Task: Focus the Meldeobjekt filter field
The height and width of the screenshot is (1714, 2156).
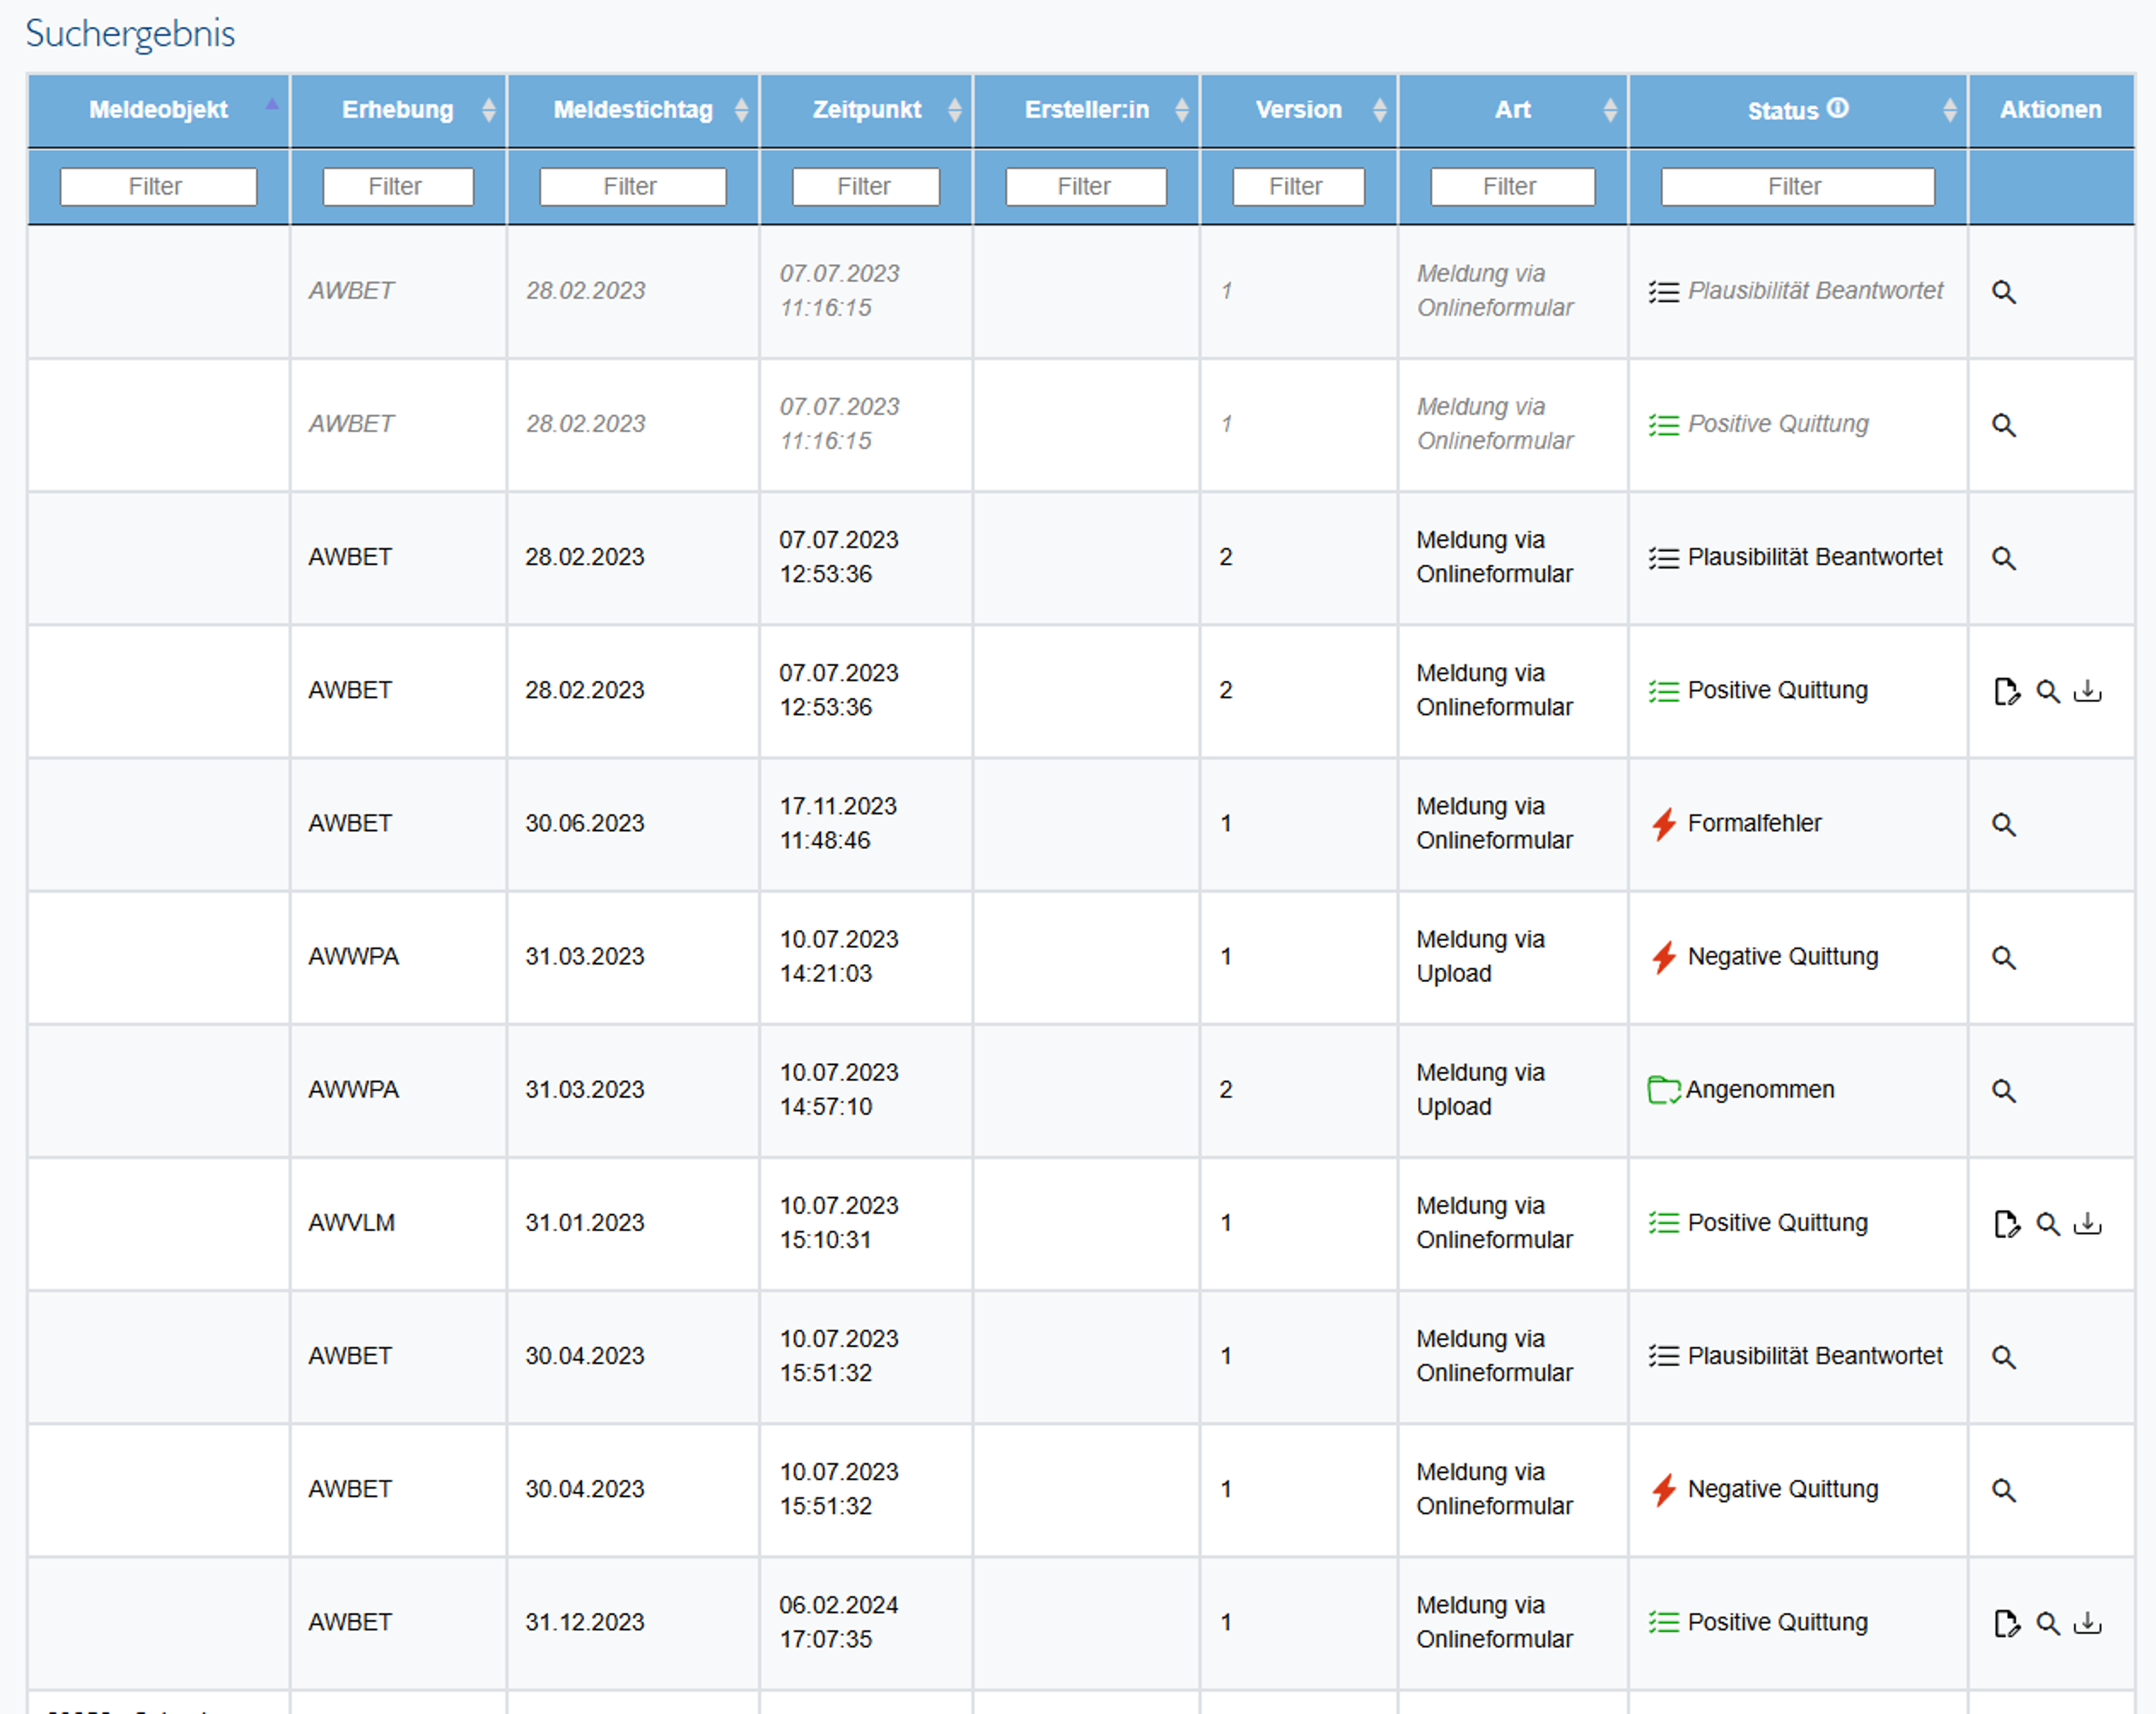Action: point(158,187)
